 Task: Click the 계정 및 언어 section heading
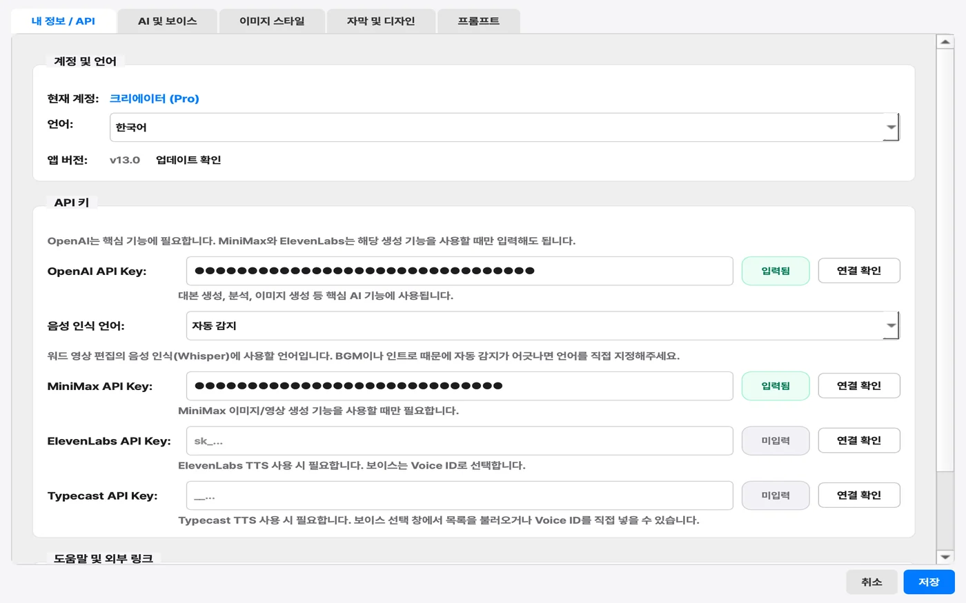coord(86,61)
